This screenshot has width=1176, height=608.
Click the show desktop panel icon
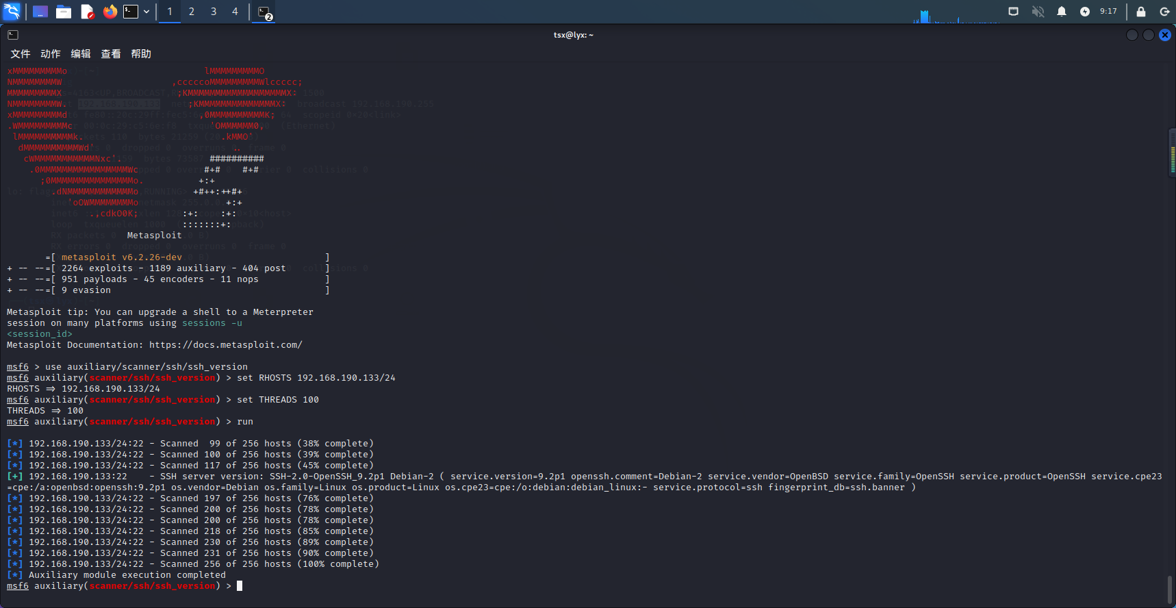tap(40, 12)
